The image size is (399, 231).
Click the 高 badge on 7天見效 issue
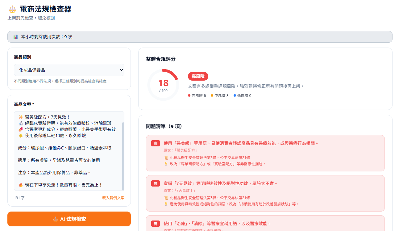pos(155,183)
